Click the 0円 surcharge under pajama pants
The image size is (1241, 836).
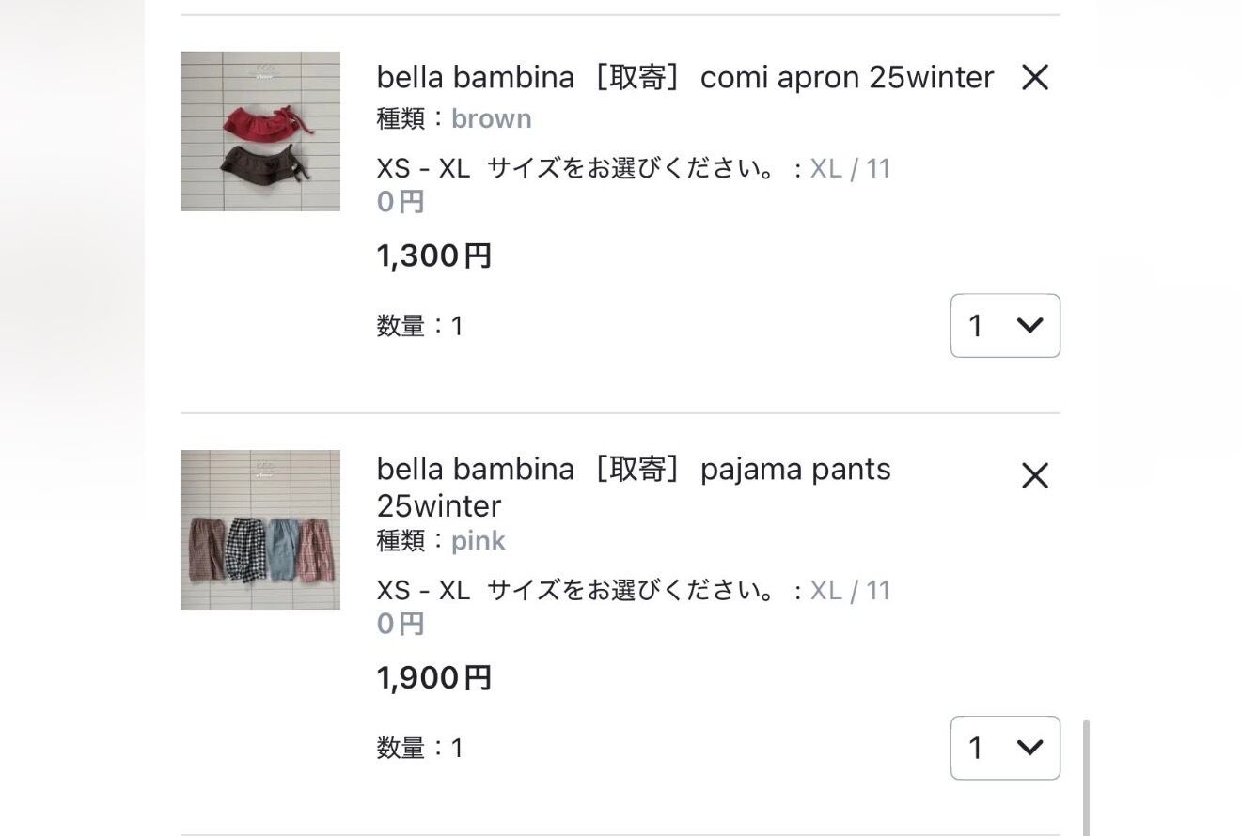pyautogui.click(x=401, y=624)
